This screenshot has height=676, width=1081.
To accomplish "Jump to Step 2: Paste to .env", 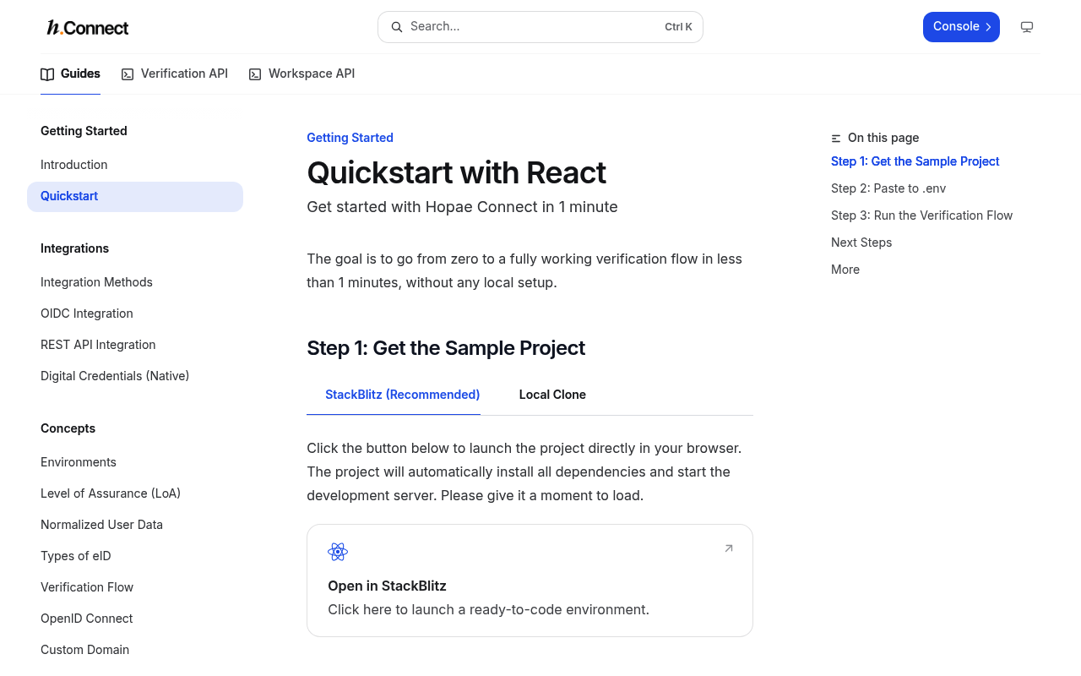I will [888, 188].
